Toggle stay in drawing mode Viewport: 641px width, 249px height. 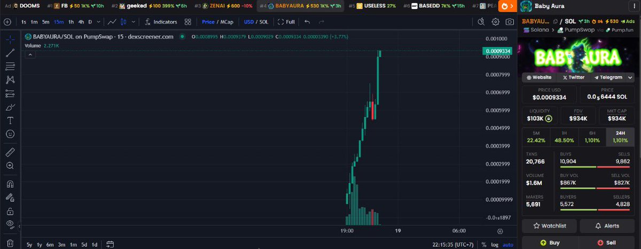click(x=10, y=198)
